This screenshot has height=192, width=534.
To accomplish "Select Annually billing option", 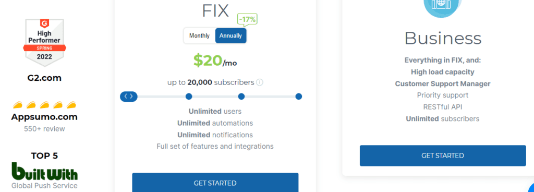I will [230, 36].
